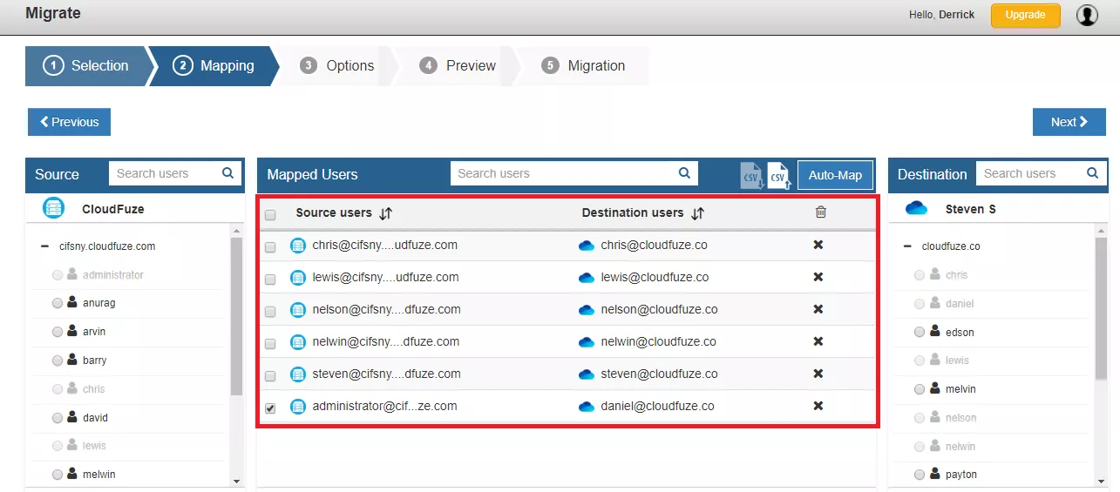The height and width of the screenshot is (492, 1120).
Task: Uncheck the administrator@cif...ze.com row checkbox
Action: [x=270, y=408]
